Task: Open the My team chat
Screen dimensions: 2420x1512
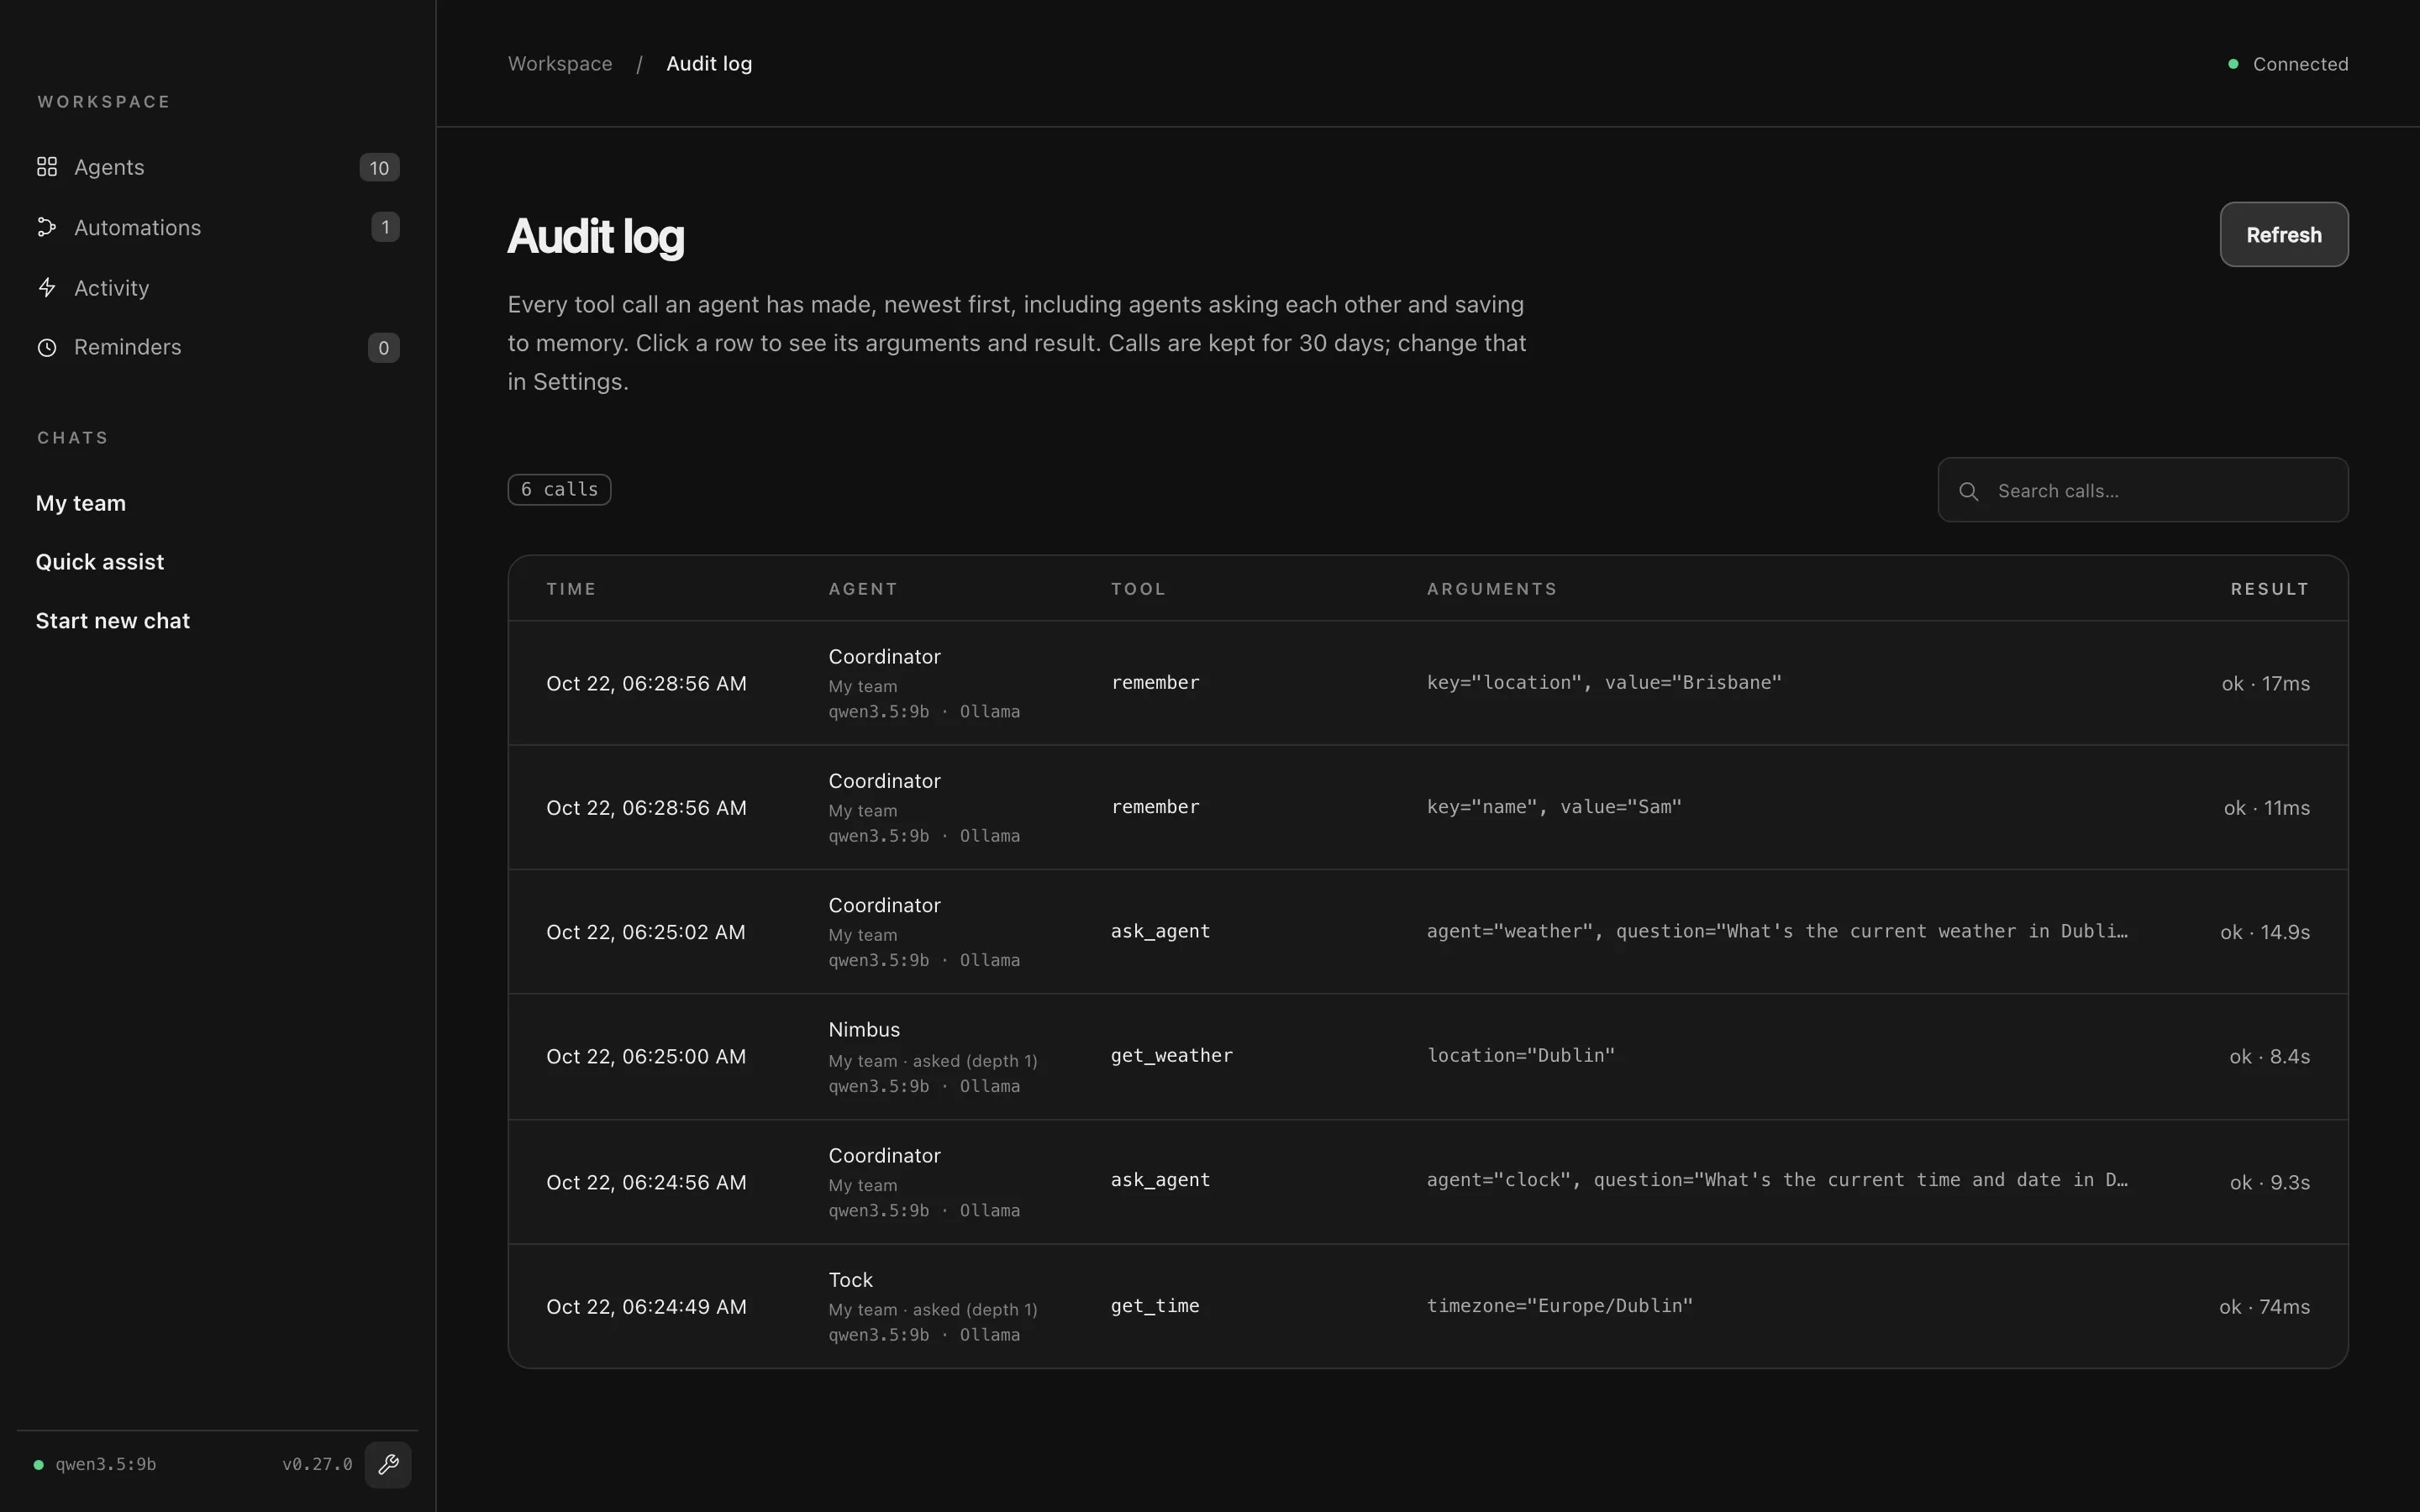Action: 81,503
